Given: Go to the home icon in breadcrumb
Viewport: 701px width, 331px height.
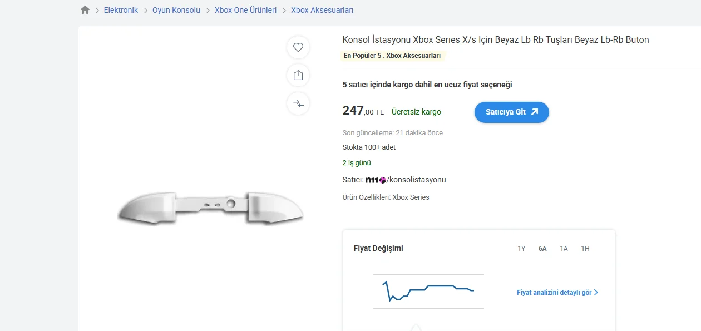Looking at the screenshot, I should (x=85, y=10).
